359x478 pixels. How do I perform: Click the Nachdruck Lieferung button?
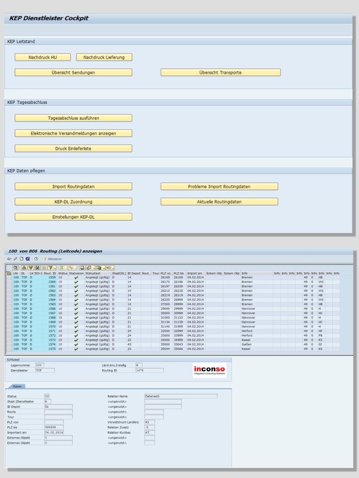click(104, 57)
